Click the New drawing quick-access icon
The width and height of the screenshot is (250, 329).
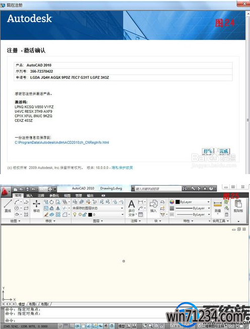click(x=15, y=189)
